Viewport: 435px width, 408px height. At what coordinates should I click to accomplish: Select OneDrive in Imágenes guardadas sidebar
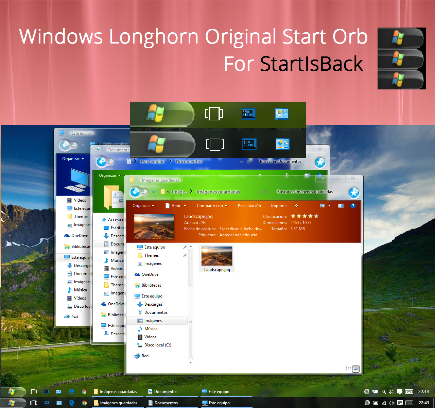(146, 274)
